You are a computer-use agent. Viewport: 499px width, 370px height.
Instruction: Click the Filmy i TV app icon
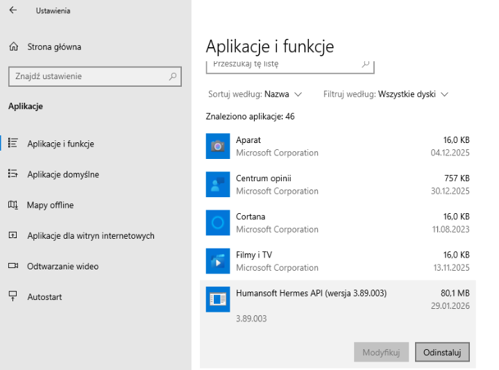[218, 261]
